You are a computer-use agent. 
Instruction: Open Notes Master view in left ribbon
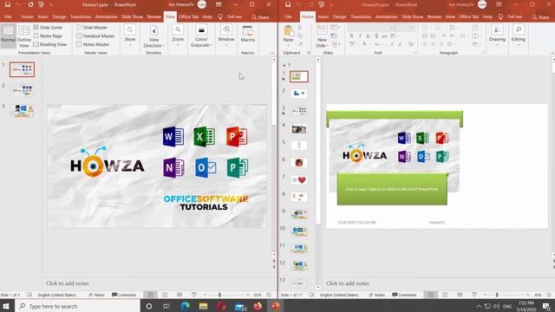click(93, 44)
